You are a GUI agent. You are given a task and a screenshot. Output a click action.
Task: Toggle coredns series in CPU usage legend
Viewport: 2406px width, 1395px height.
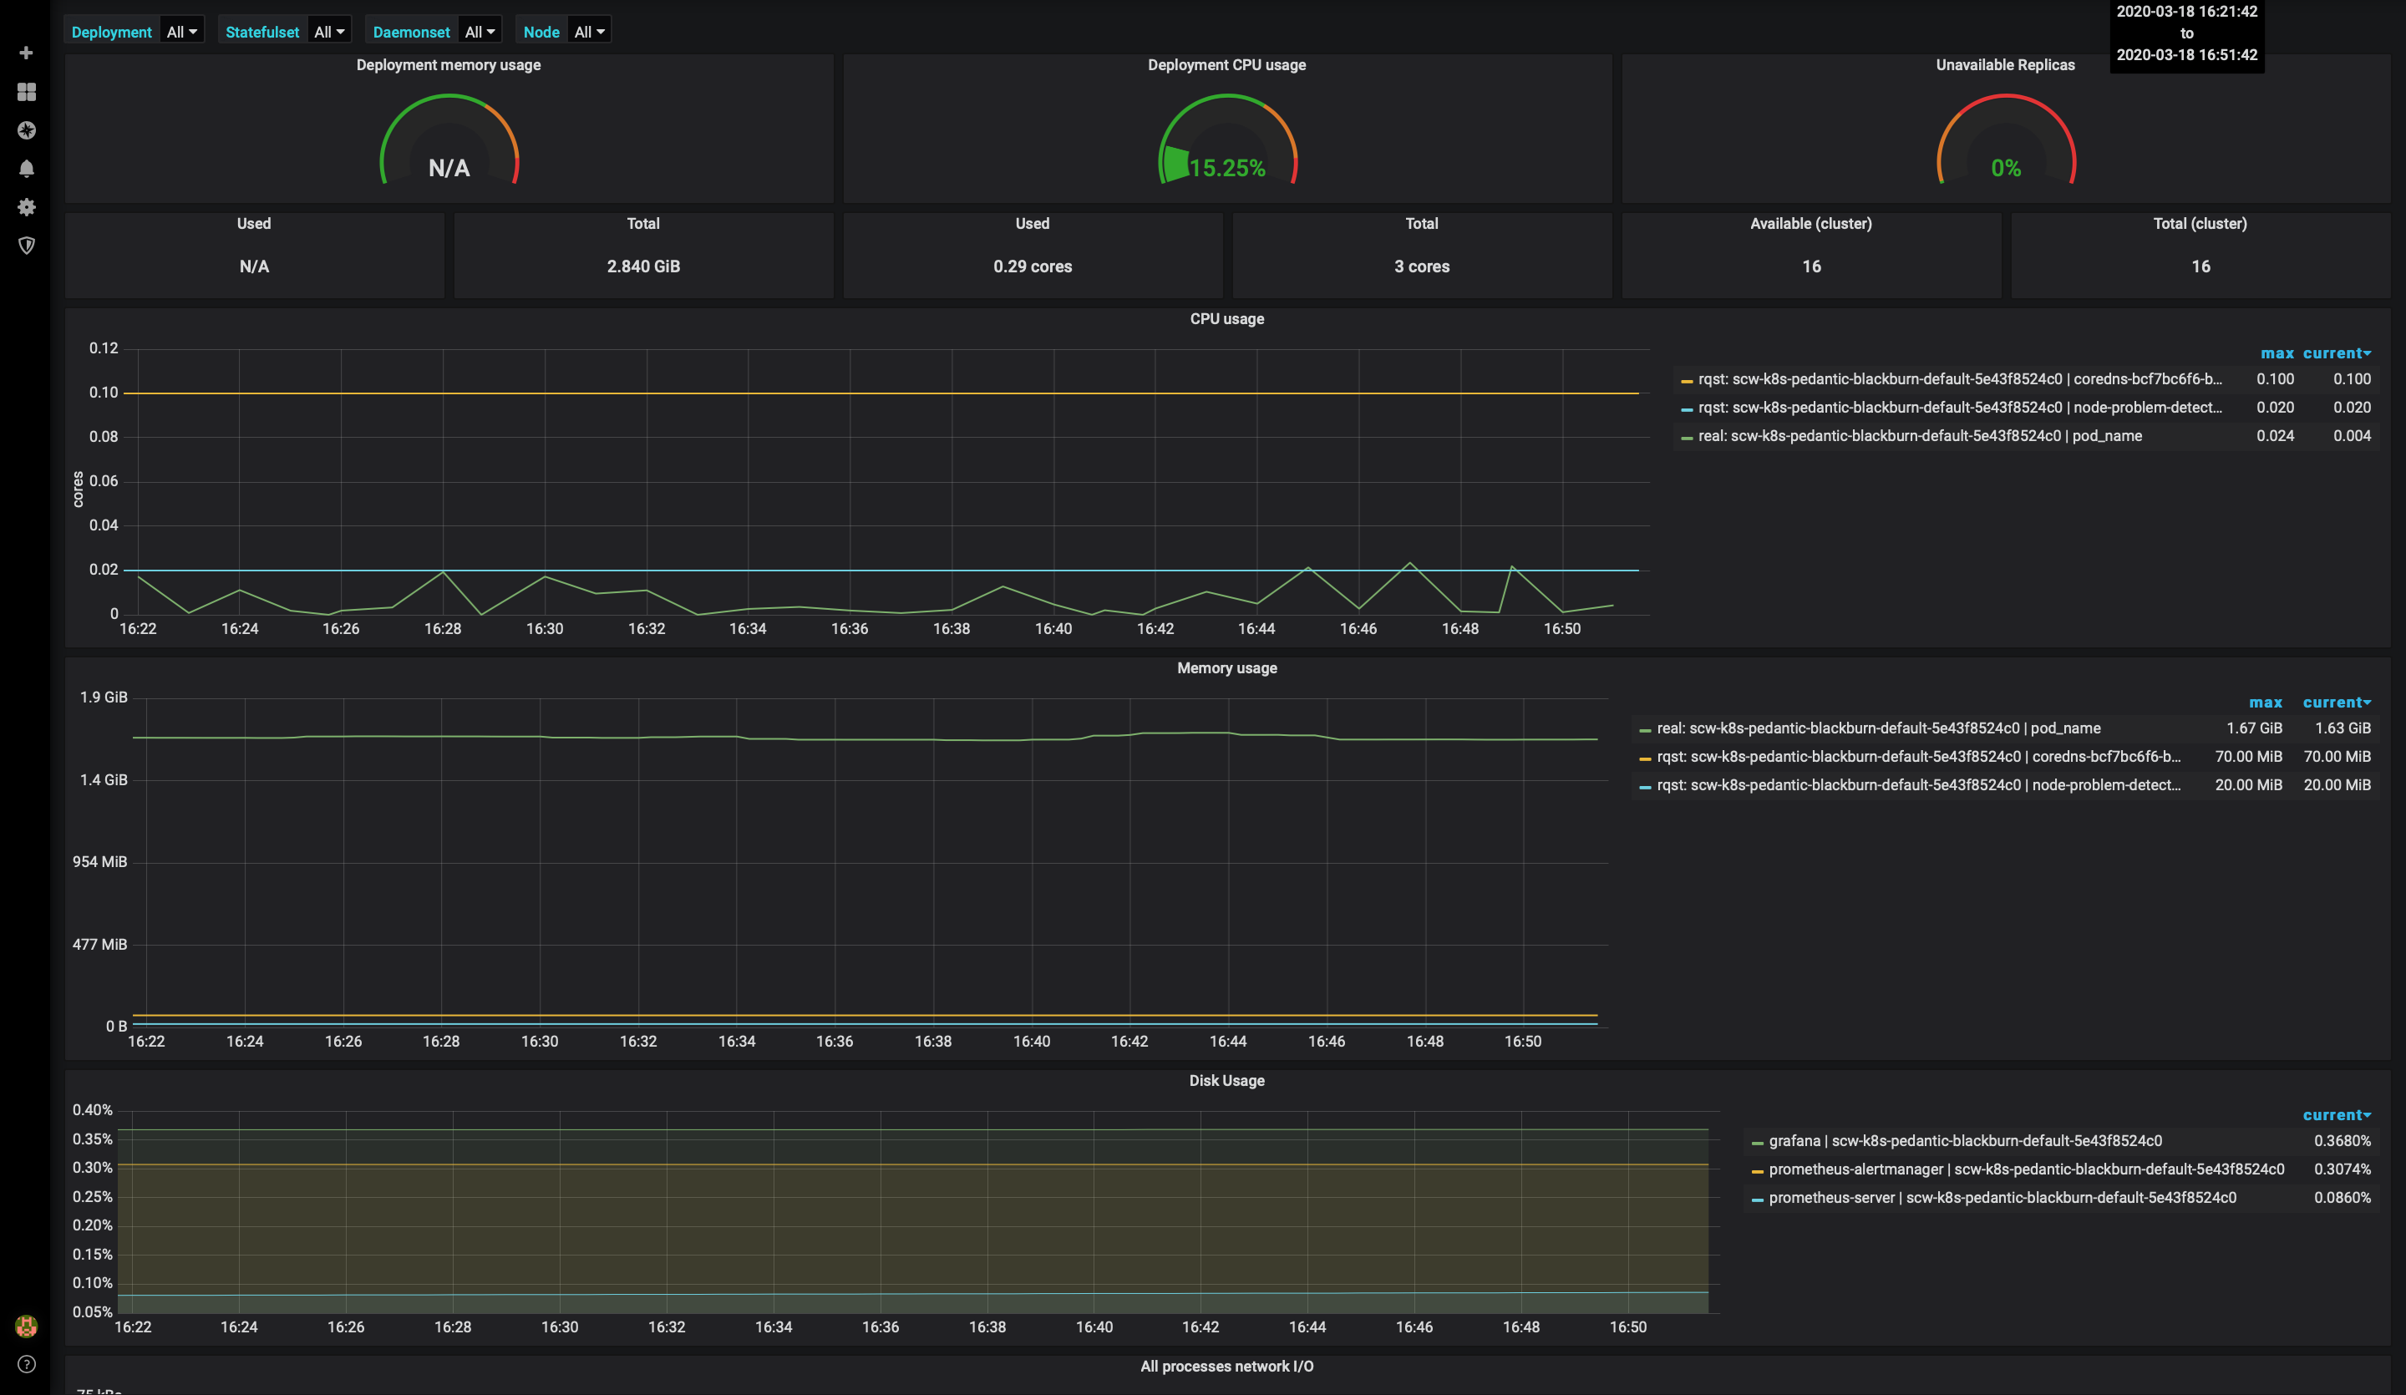[1959, 379]
